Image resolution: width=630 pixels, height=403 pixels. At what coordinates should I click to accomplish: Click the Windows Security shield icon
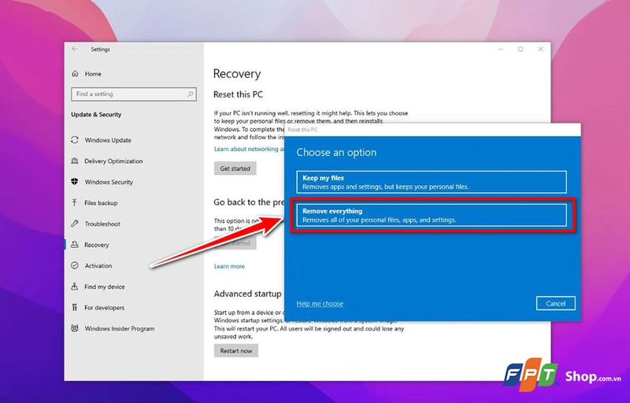[75, 182]
